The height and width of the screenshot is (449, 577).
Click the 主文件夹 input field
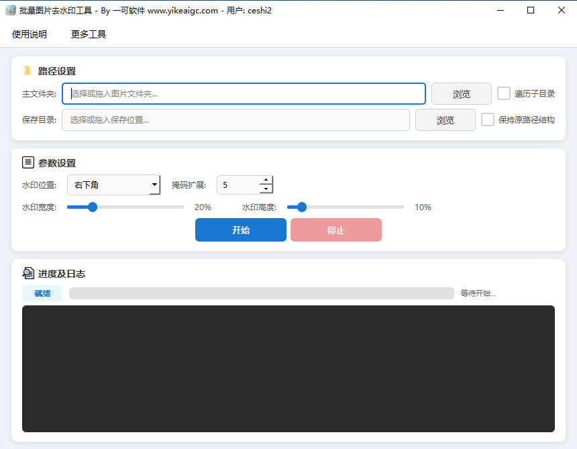242,93
